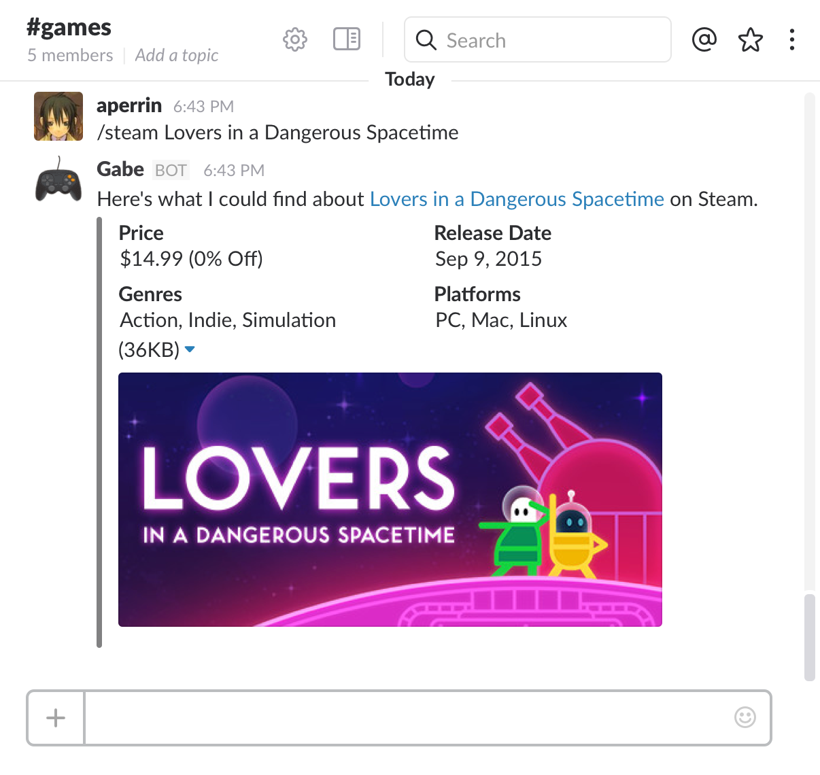Open the Lovers in a Dangerous Spacetime image
This screenshot has height=775, width=820.
point(390,500)
